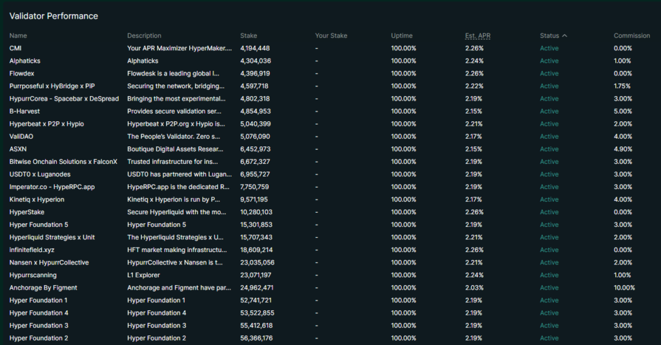This screenshot has width=661, height=345.
Task: Select Purrposeful x HyBridge x PiP validator
Action: click(x=52, y=86)
